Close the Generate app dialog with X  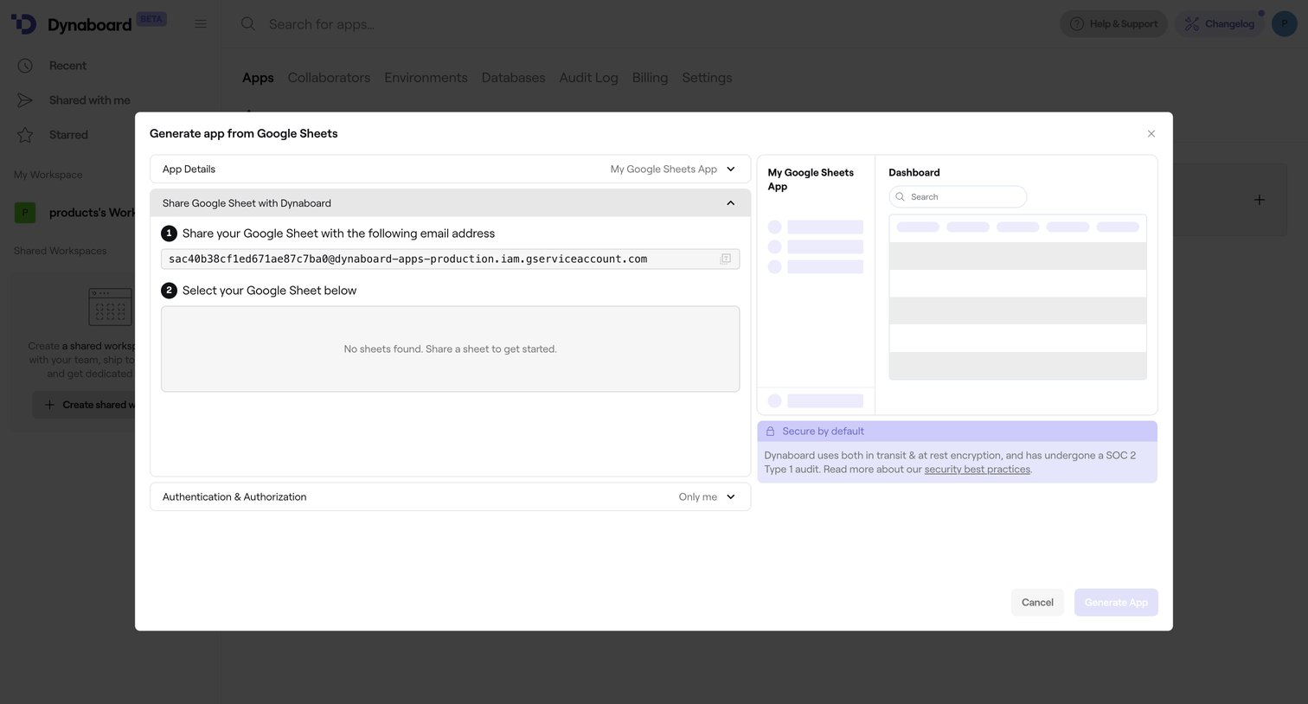tap(1151, 133)
